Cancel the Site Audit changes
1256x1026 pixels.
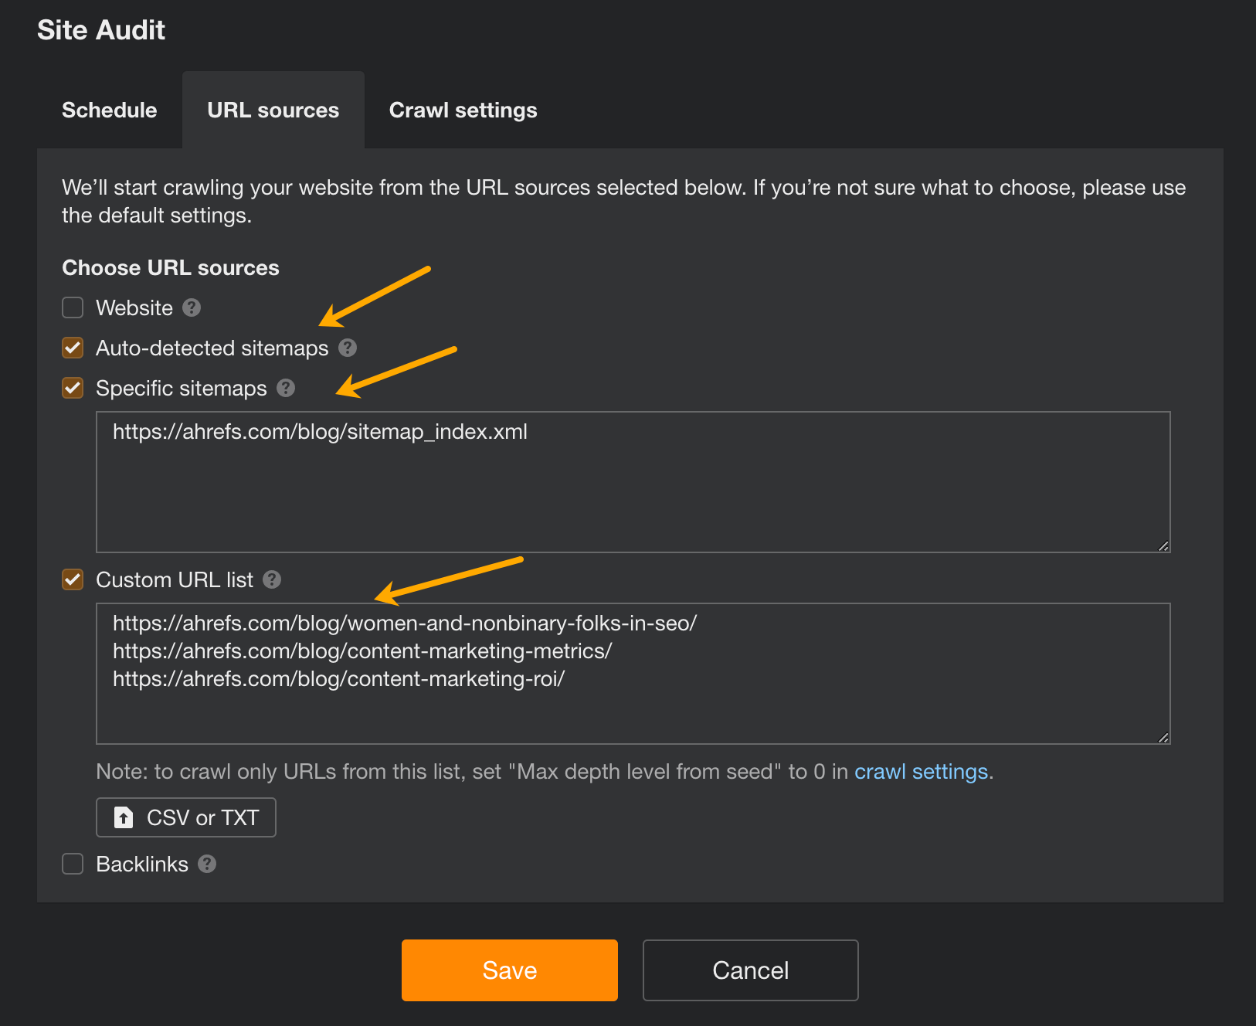[749, 970]
